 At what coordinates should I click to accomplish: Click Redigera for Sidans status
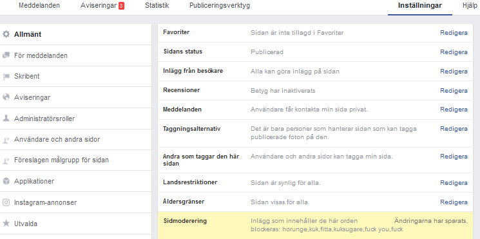point(454,52)
